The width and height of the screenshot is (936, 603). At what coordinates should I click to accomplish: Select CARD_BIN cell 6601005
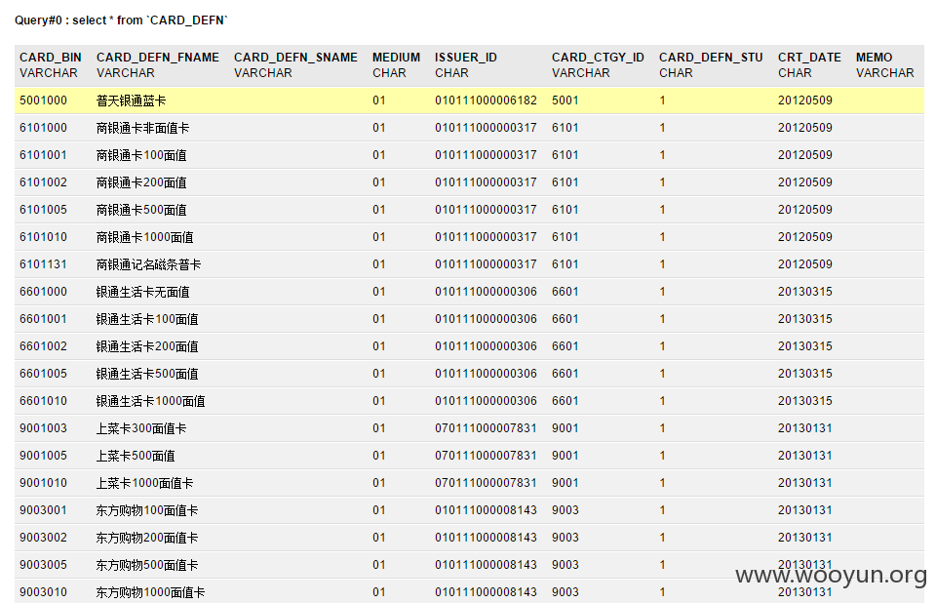point(43,374)
